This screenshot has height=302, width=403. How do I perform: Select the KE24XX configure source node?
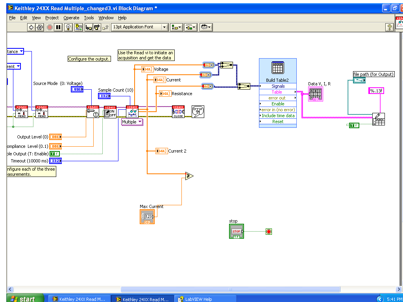coord(93,112)
